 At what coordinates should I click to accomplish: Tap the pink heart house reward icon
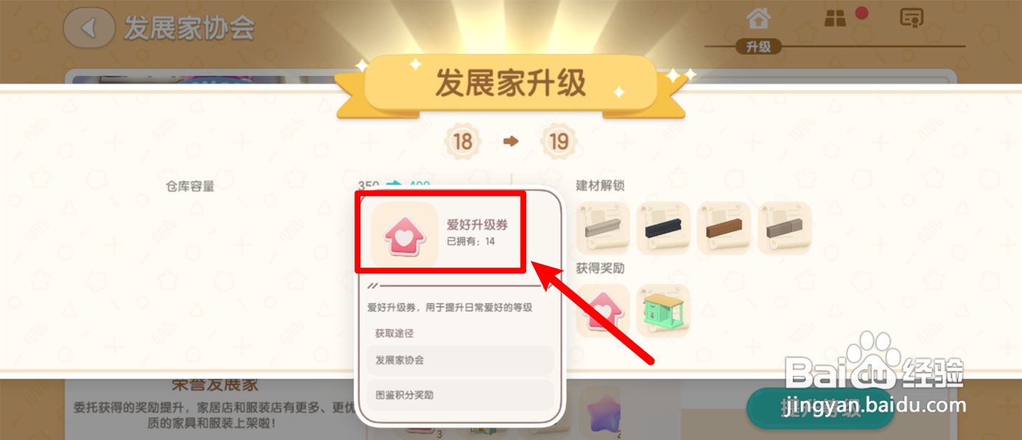603,311
